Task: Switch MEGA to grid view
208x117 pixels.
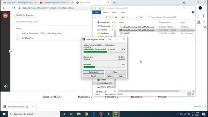Action: pos(204,22)
